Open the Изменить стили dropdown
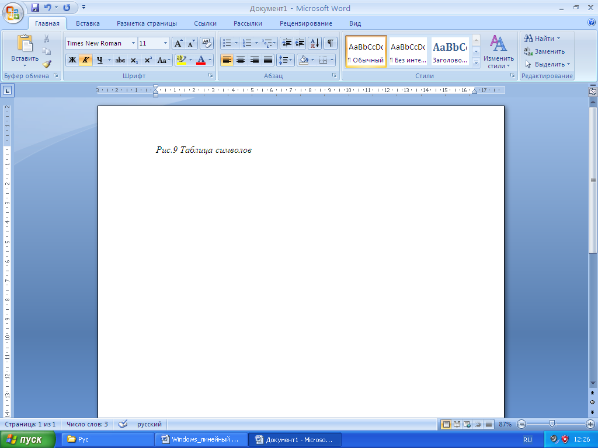Screen dimensions: 598x448 pyautogui.click(x=499, y=52)
